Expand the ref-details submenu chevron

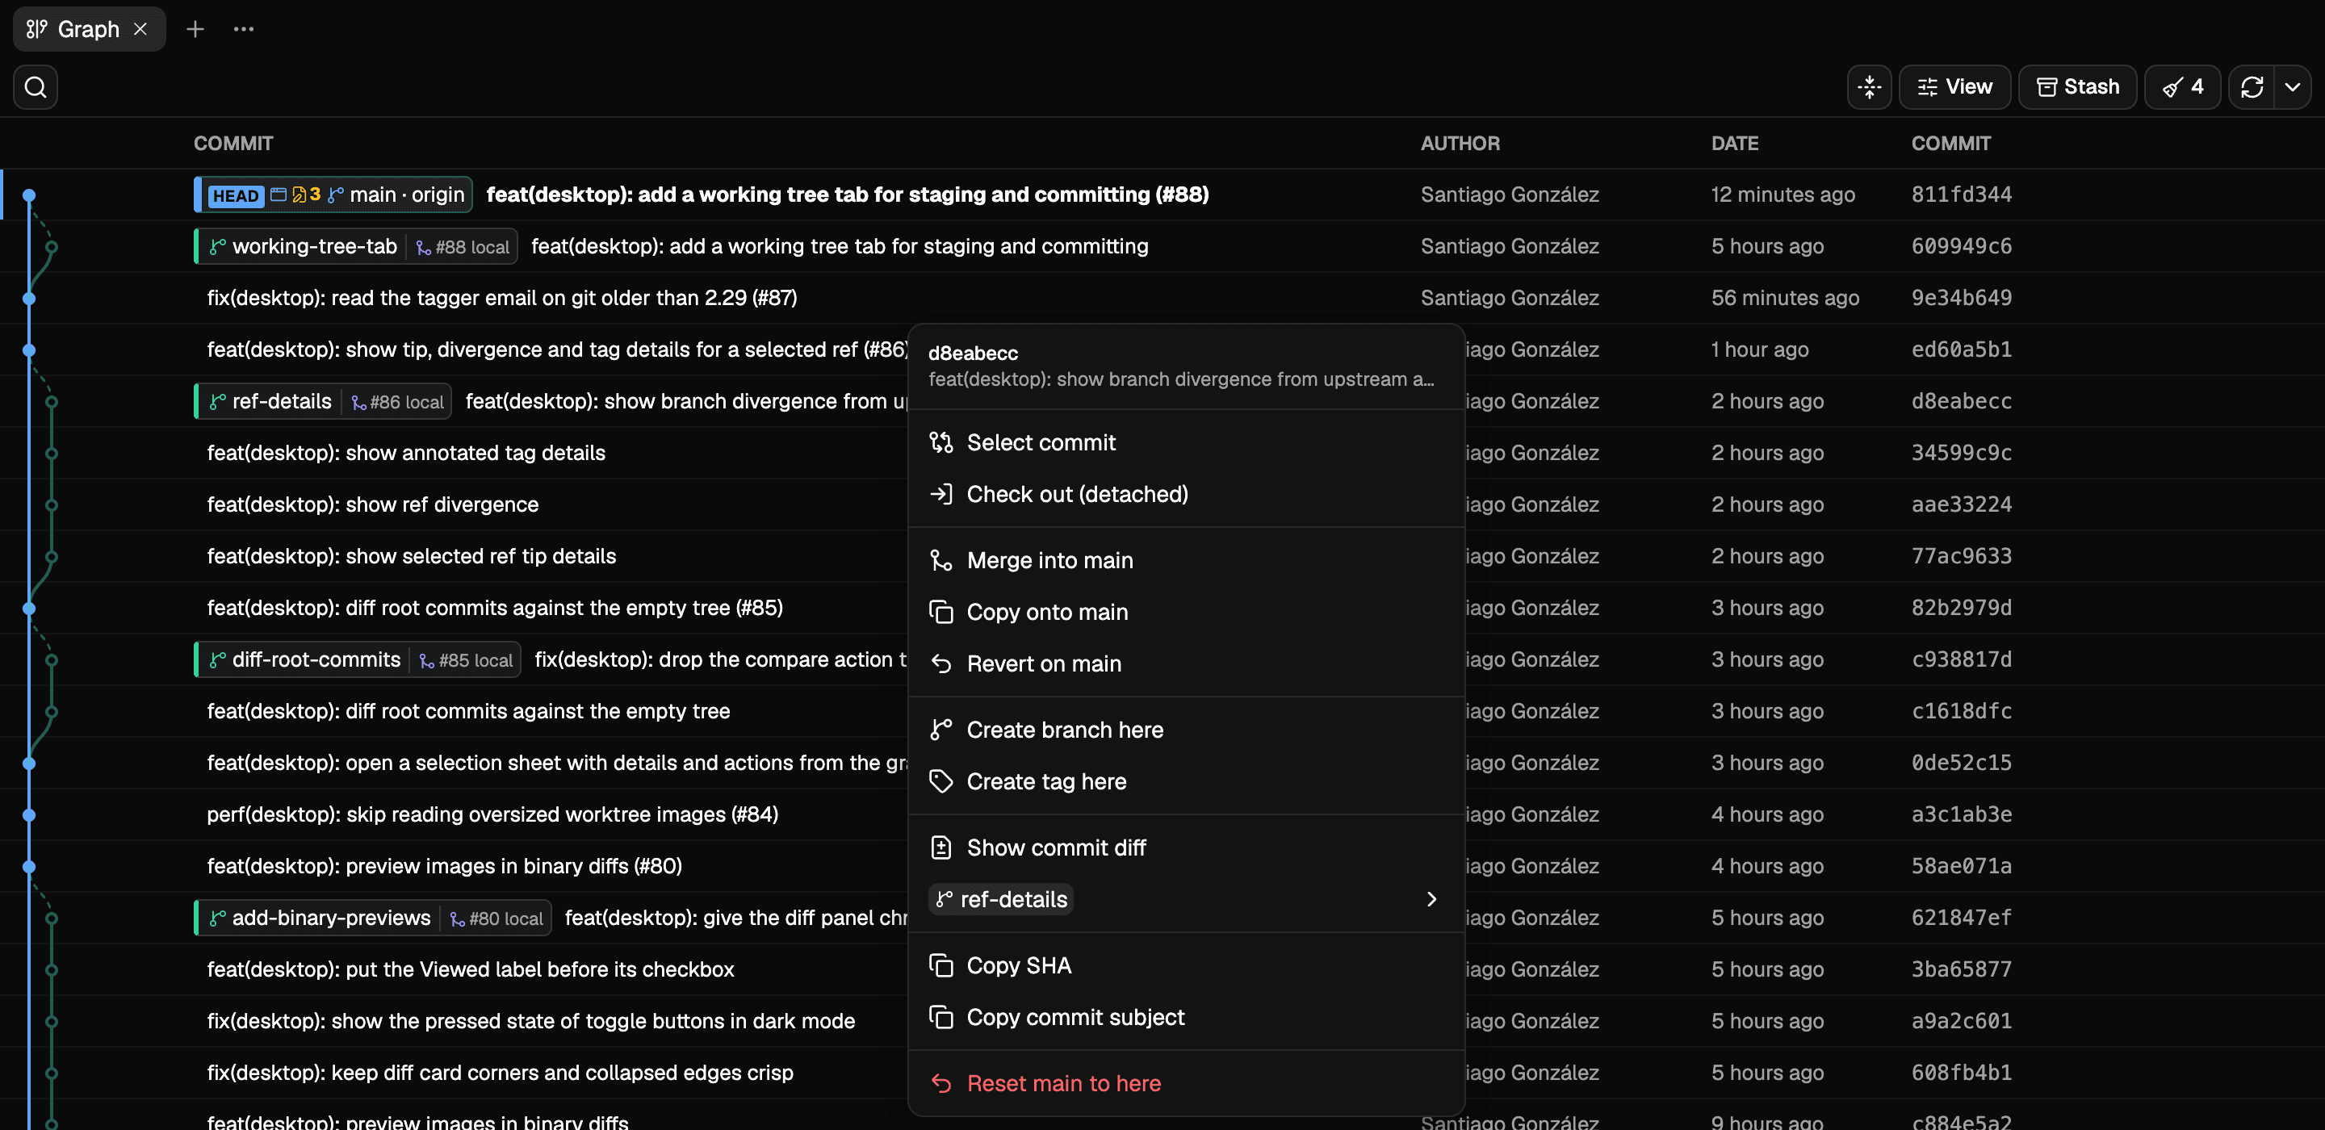[1431, 899]
